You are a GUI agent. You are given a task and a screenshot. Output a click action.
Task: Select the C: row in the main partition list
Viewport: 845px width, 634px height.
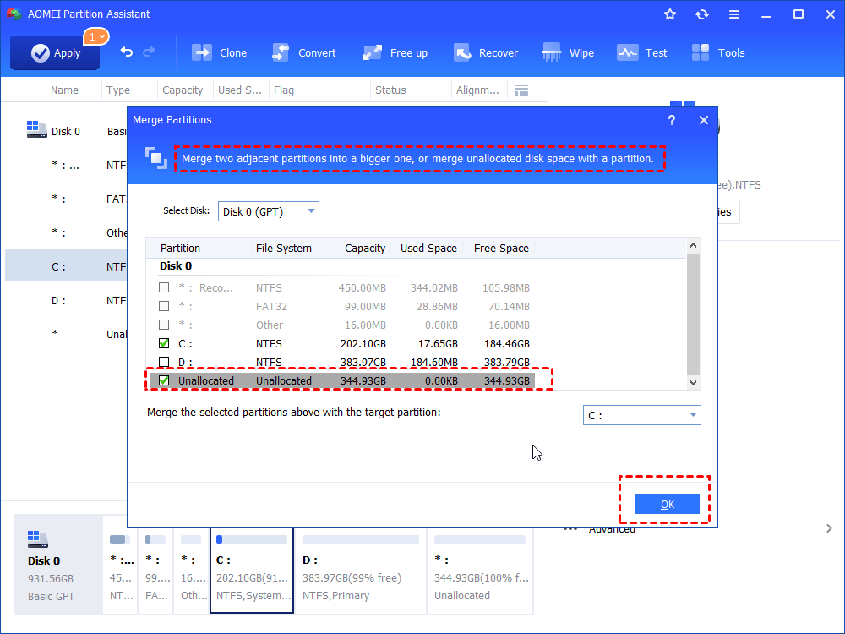coord(66,266)
